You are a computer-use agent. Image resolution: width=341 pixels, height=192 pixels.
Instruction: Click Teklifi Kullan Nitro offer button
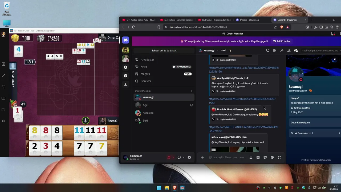(282, 41)
